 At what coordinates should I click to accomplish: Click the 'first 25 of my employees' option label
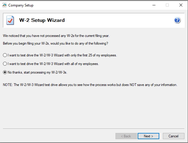[x=62, y=55]
